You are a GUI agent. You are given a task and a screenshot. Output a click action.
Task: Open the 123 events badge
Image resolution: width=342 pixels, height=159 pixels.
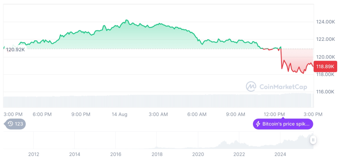pos(15,124)
